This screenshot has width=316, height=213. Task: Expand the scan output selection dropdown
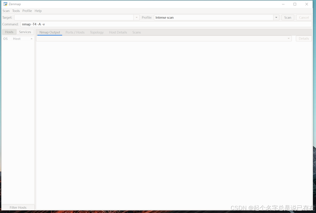click(164, 38)
